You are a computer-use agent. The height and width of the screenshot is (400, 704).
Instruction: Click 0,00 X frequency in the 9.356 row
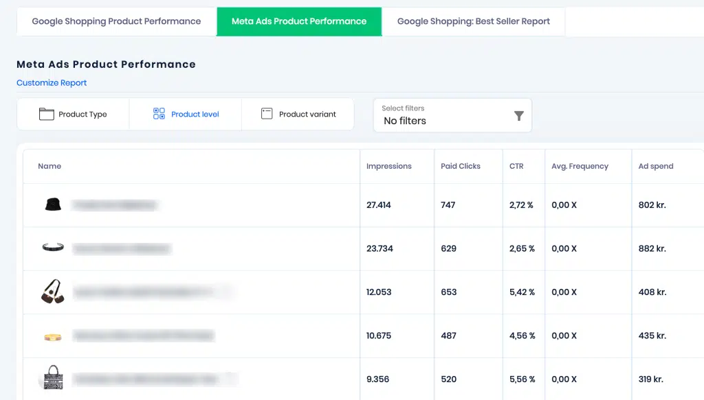(x=564, y=379)
